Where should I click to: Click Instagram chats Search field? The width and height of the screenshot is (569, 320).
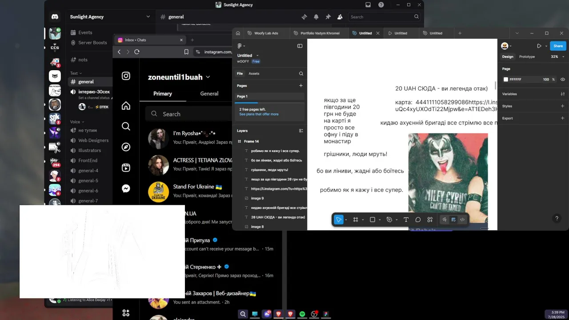[189, 114]
